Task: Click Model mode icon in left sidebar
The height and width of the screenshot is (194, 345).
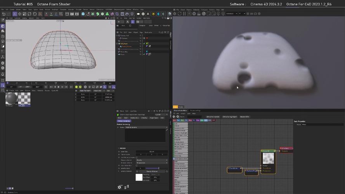Action: [x=3, y=26]
